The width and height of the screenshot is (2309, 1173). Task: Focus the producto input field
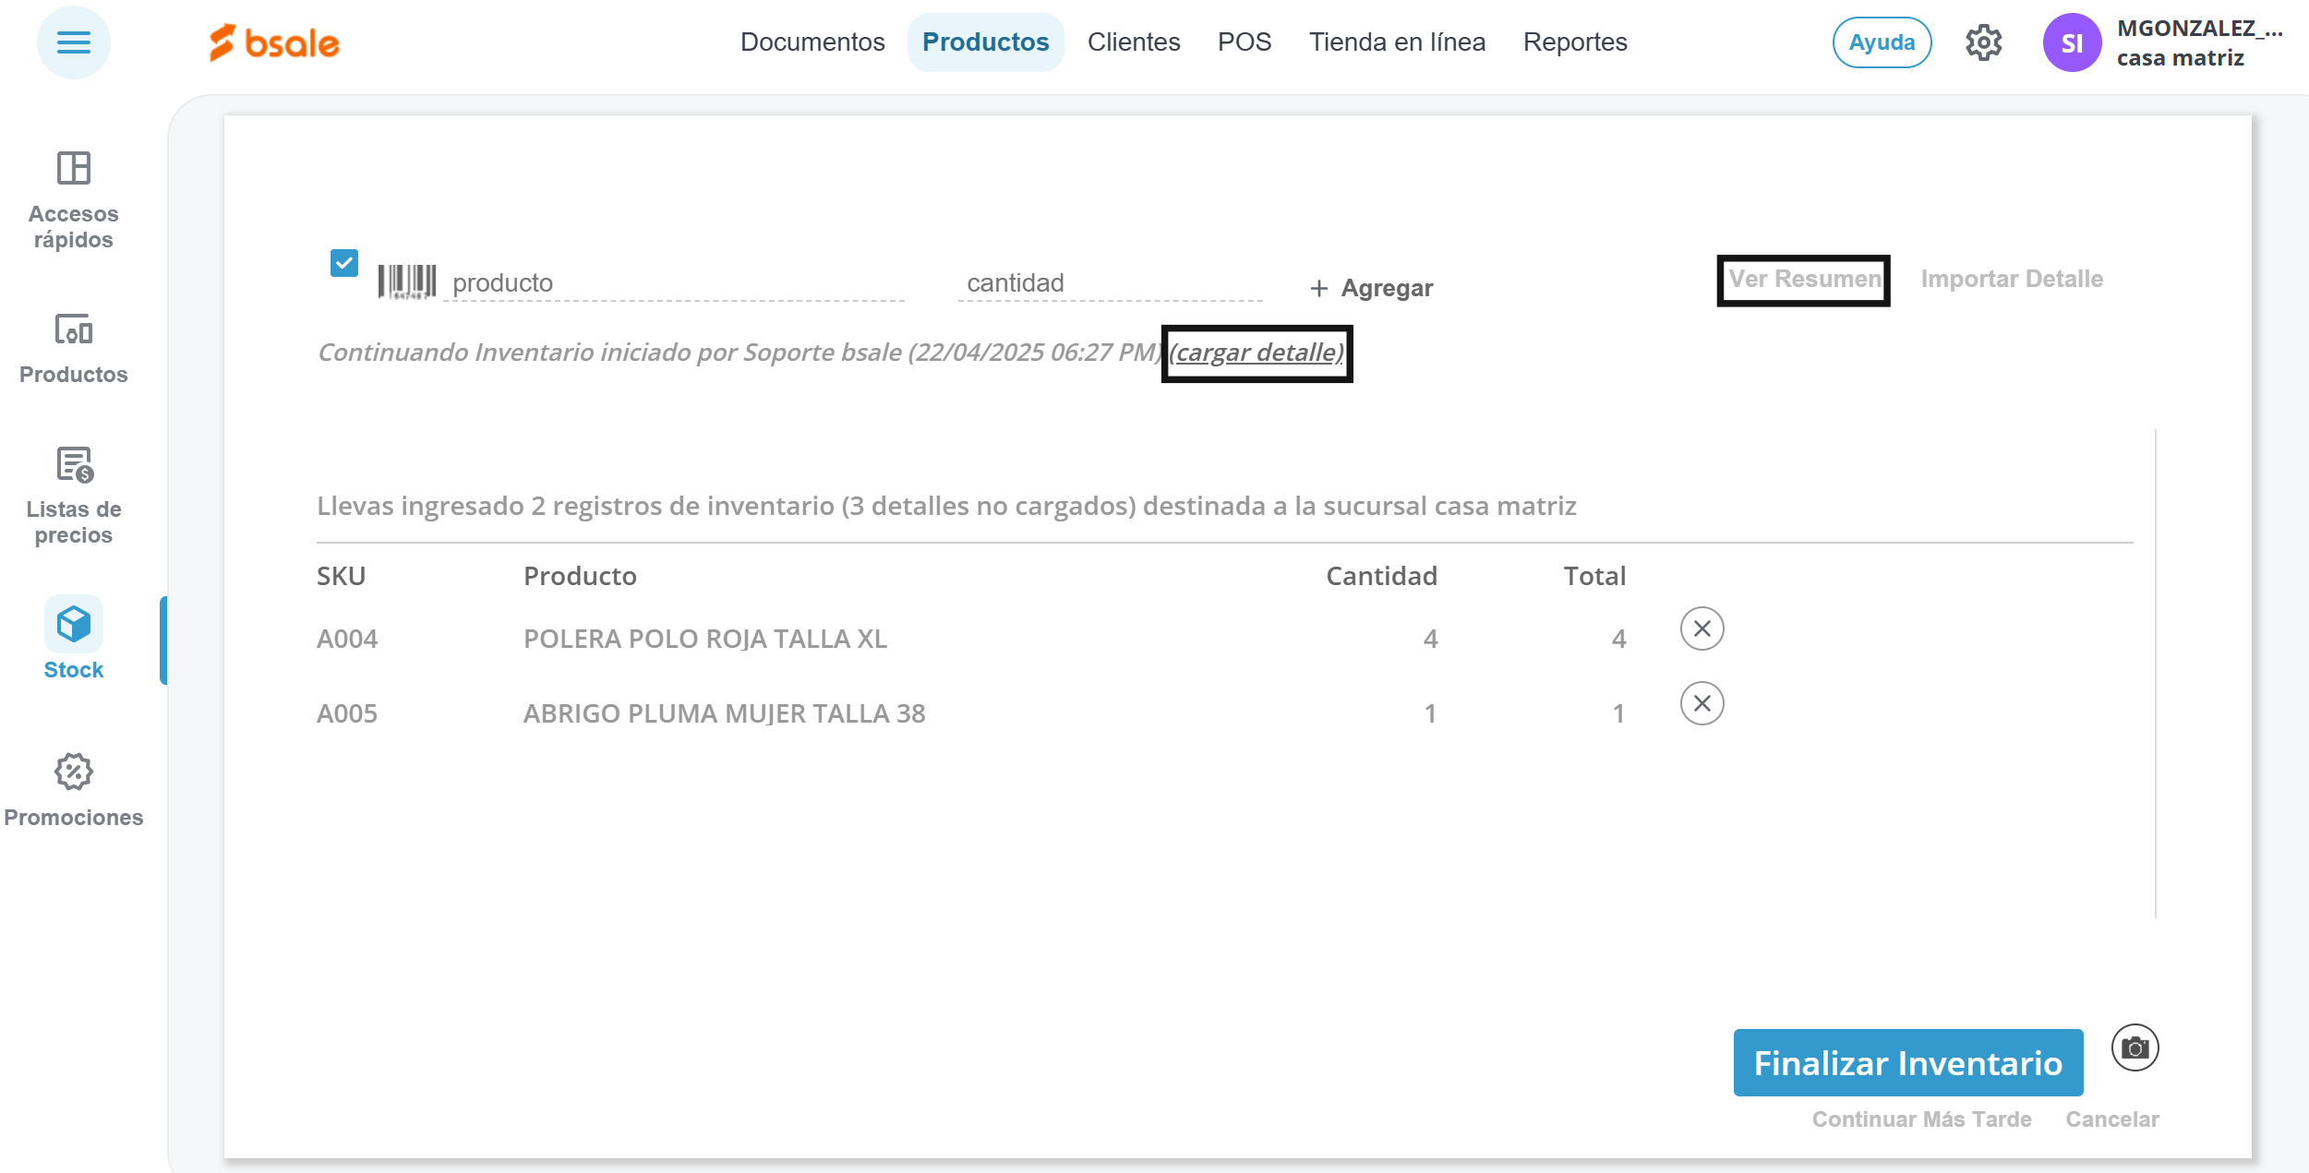(674, 283)
